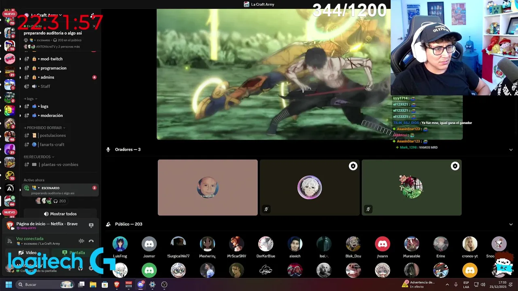The height and width of the screenshot is (291, 518).
Task: Open Erine's audience avatar
Action: click(x=440, y=244)
